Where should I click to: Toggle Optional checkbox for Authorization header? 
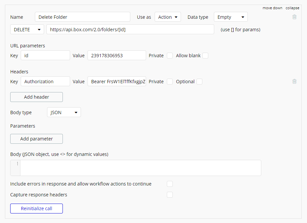(199, 82)
